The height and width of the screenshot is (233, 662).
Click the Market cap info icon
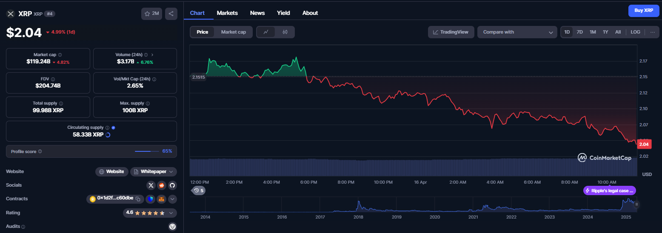tap(60, 55)
